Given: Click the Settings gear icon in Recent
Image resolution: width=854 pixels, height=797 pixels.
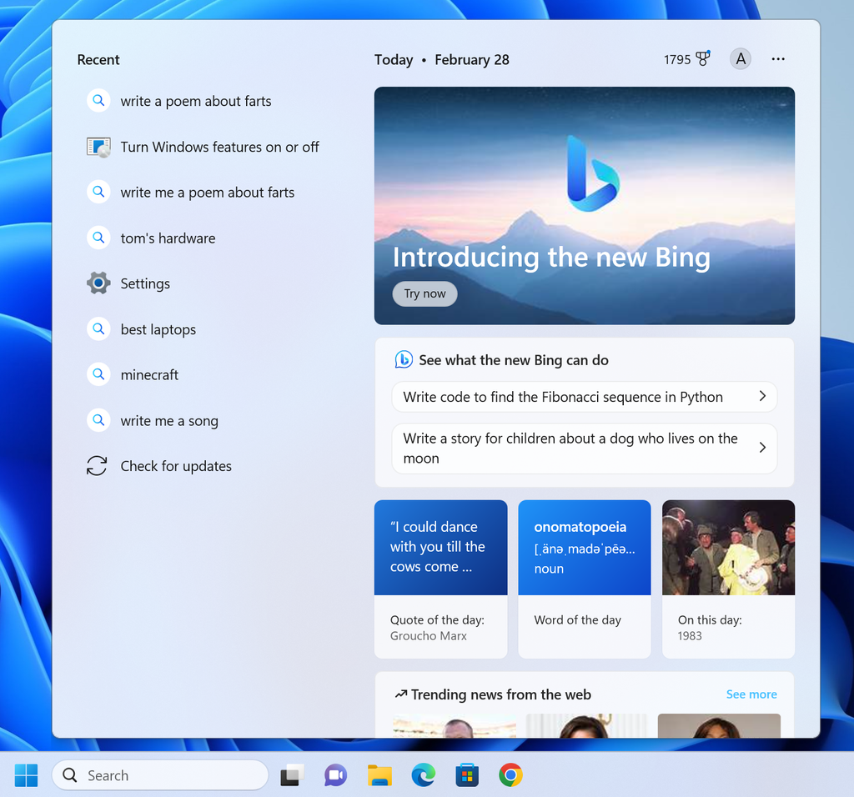Looking at the screenshot, I should [x=98, y=283].
